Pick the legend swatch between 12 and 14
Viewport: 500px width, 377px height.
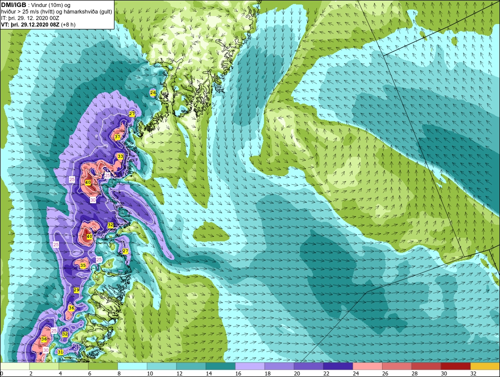(191, 366)
